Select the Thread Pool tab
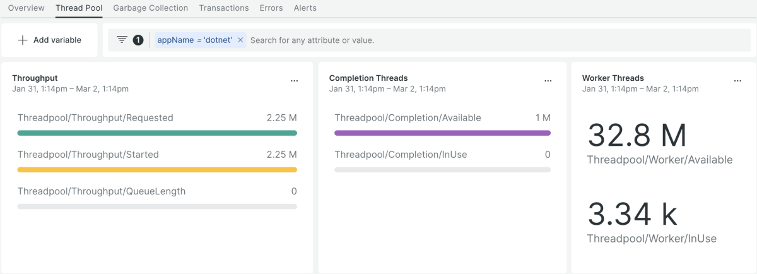Viewport: 757px width, 274px height. pos(79,8)
